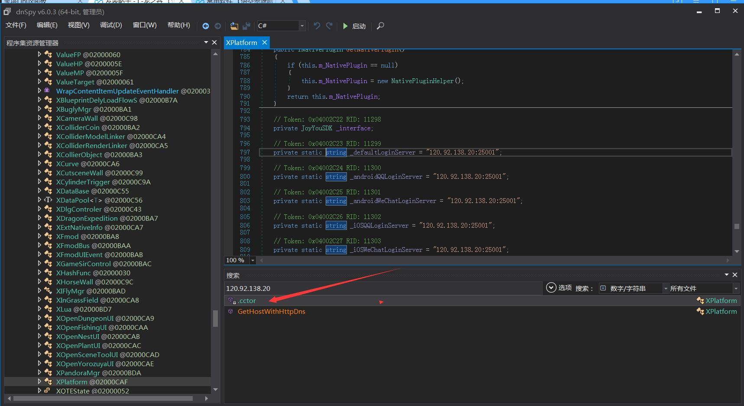Close the XPlatform document tab
This screenshot has width=744, height=406.
click(x=264, y=42)
